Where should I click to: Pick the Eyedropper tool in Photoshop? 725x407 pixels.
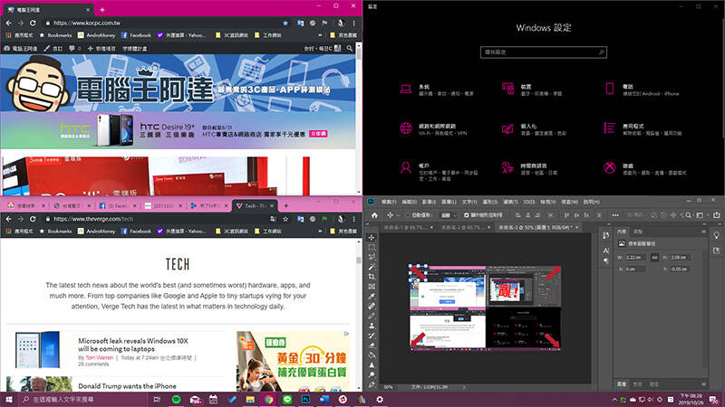tap(372, 297)
